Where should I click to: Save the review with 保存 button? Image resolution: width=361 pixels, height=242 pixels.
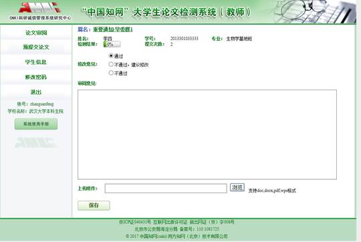tap(94, 205)
